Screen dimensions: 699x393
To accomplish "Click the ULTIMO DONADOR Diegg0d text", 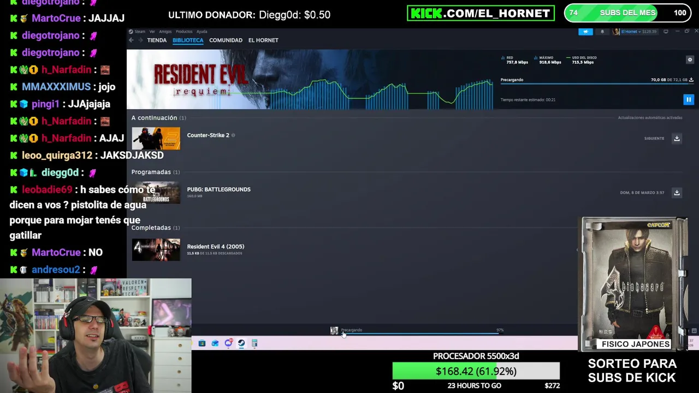I will [x=249, y=15].
